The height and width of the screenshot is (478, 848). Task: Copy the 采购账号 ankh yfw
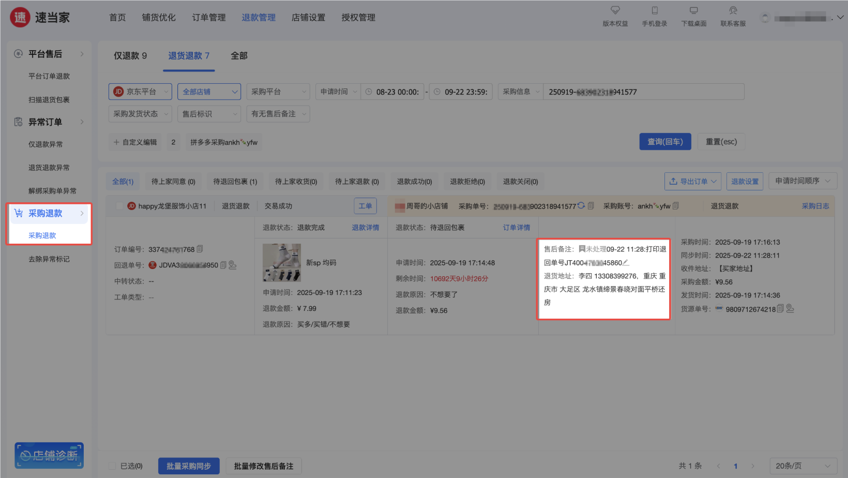tap(676, 206)
